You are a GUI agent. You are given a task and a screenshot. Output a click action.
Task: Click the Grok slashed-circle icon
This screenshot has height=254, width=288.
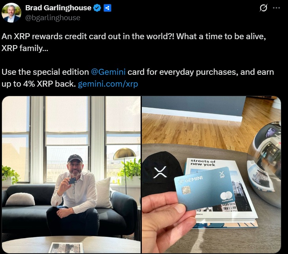(x=264, y=8)
